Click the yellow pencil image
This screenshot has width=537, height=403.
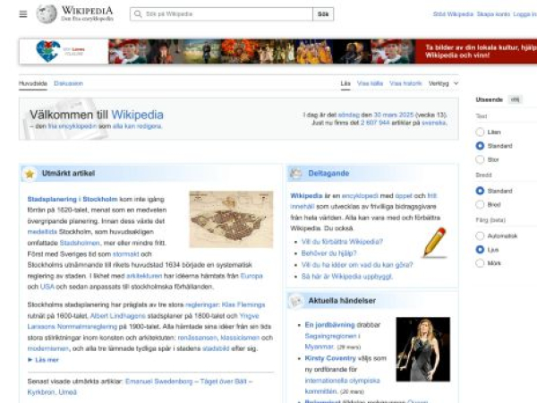(x=434, y=243)
